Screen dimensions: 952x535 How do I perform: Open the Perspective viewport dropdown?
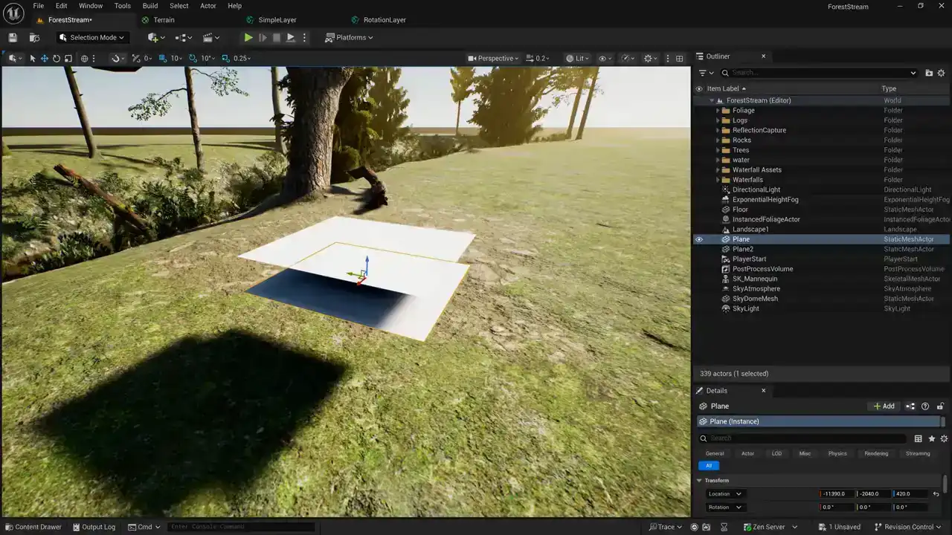click(495, 59)
